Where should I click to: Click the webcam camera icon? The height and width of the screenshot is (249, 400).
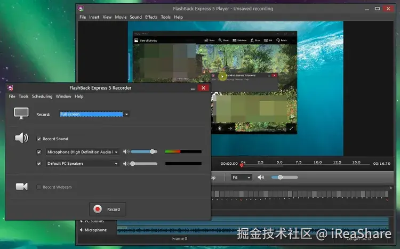click(x=22, y=187)
